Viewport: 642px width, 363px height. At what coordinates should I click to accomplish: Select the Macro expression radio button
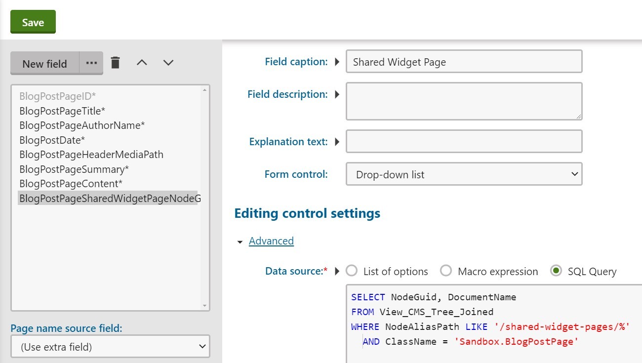coord(446,271)
